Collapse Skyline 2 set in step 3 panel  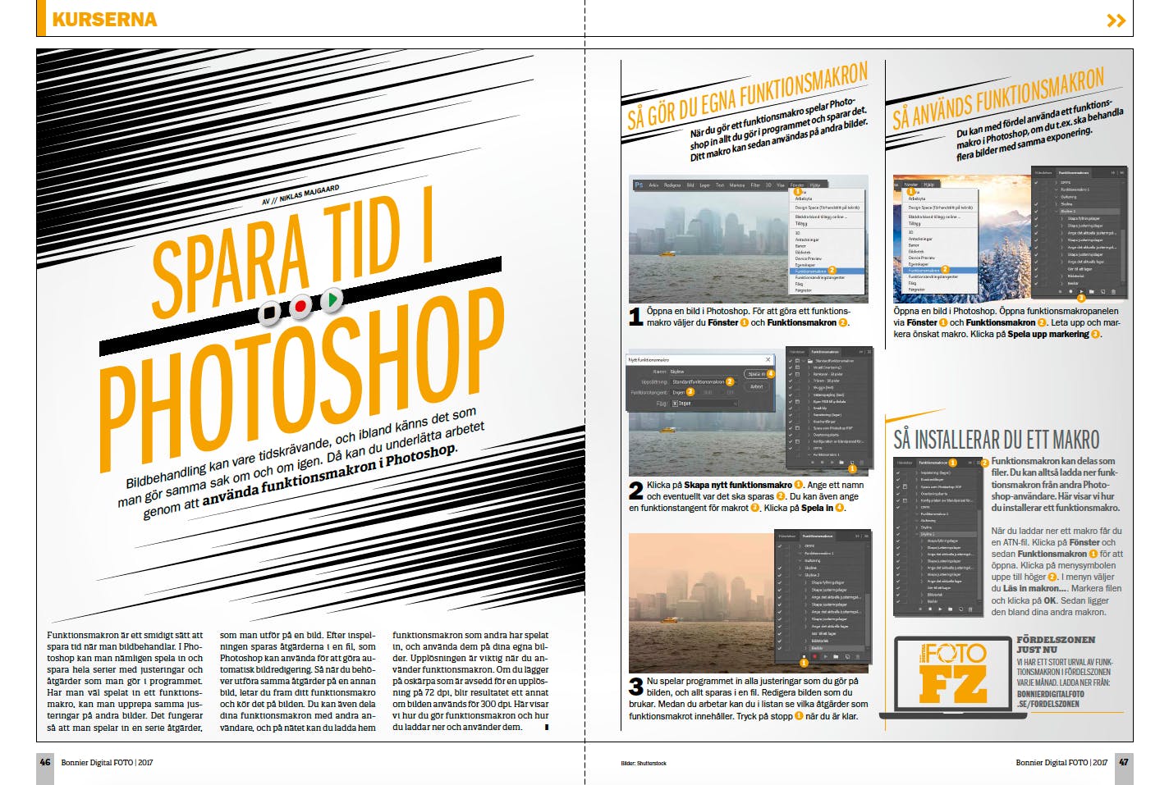(x=800, y=575)
